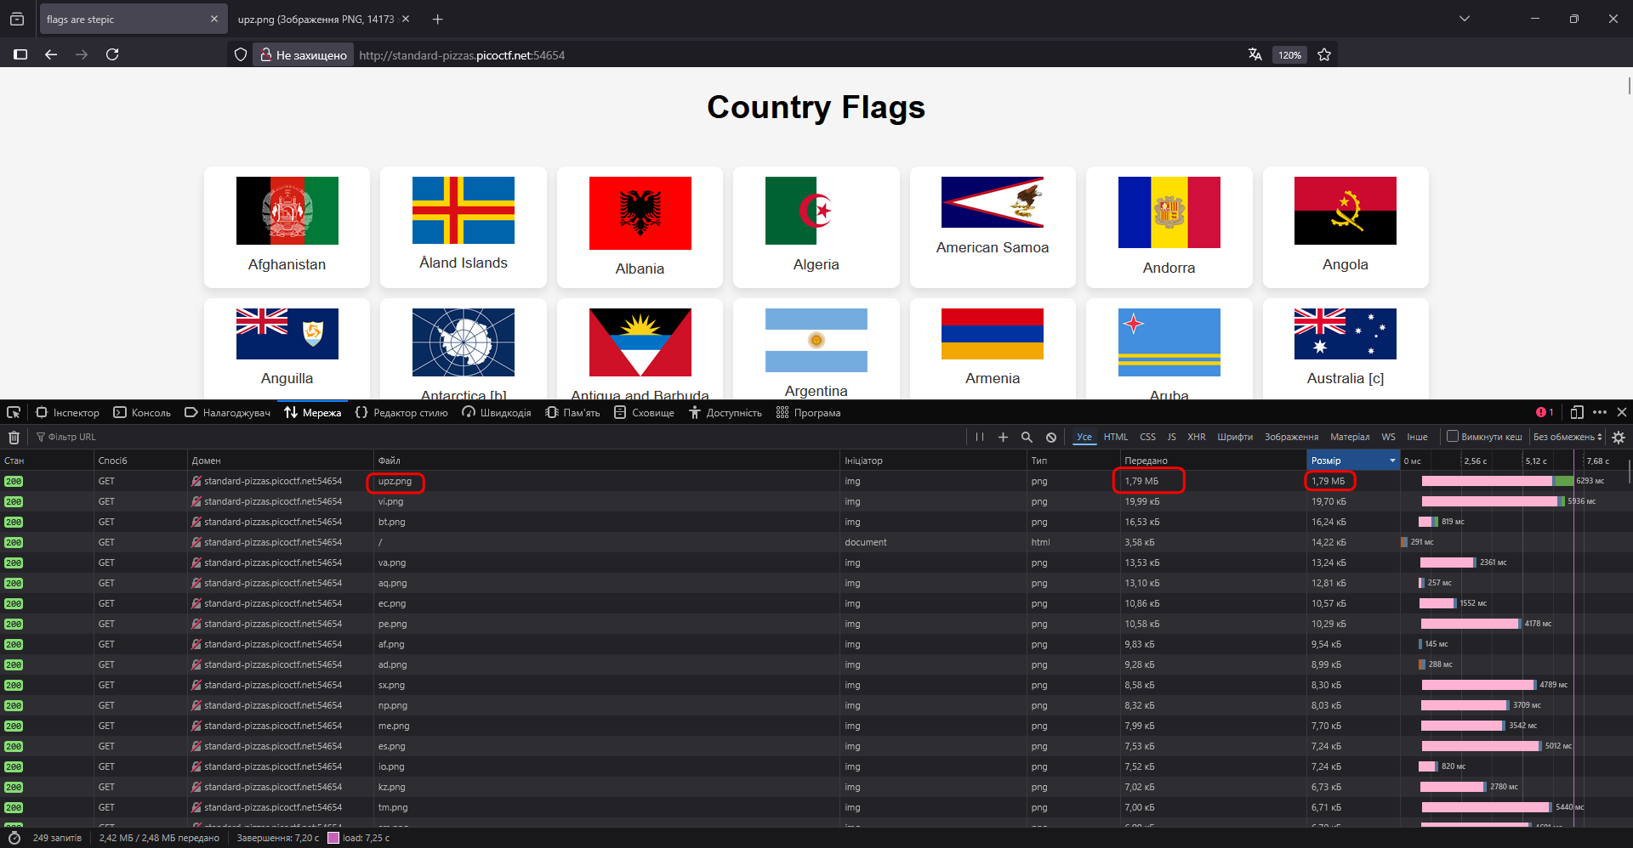Open the 'Без обмежень' throttling dropdown
This screenshot has width=1633, height=848.
point(1567,437)
